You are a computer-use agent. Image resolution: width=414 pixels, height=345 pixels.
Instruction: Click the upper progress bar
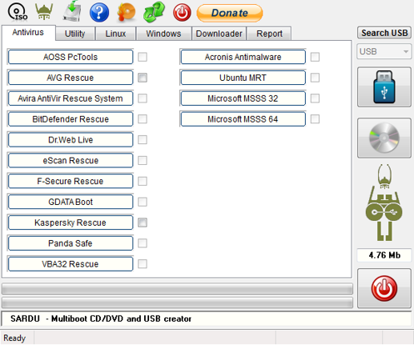pyautogui.click(x=177, y=289)
